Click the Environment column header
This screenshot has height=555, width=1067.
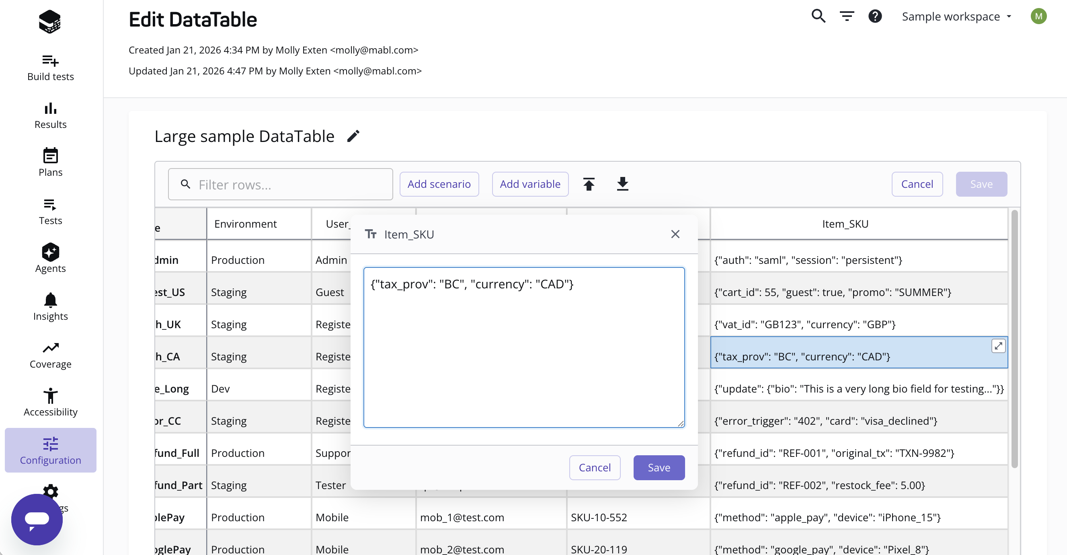[x=259, y=224]
